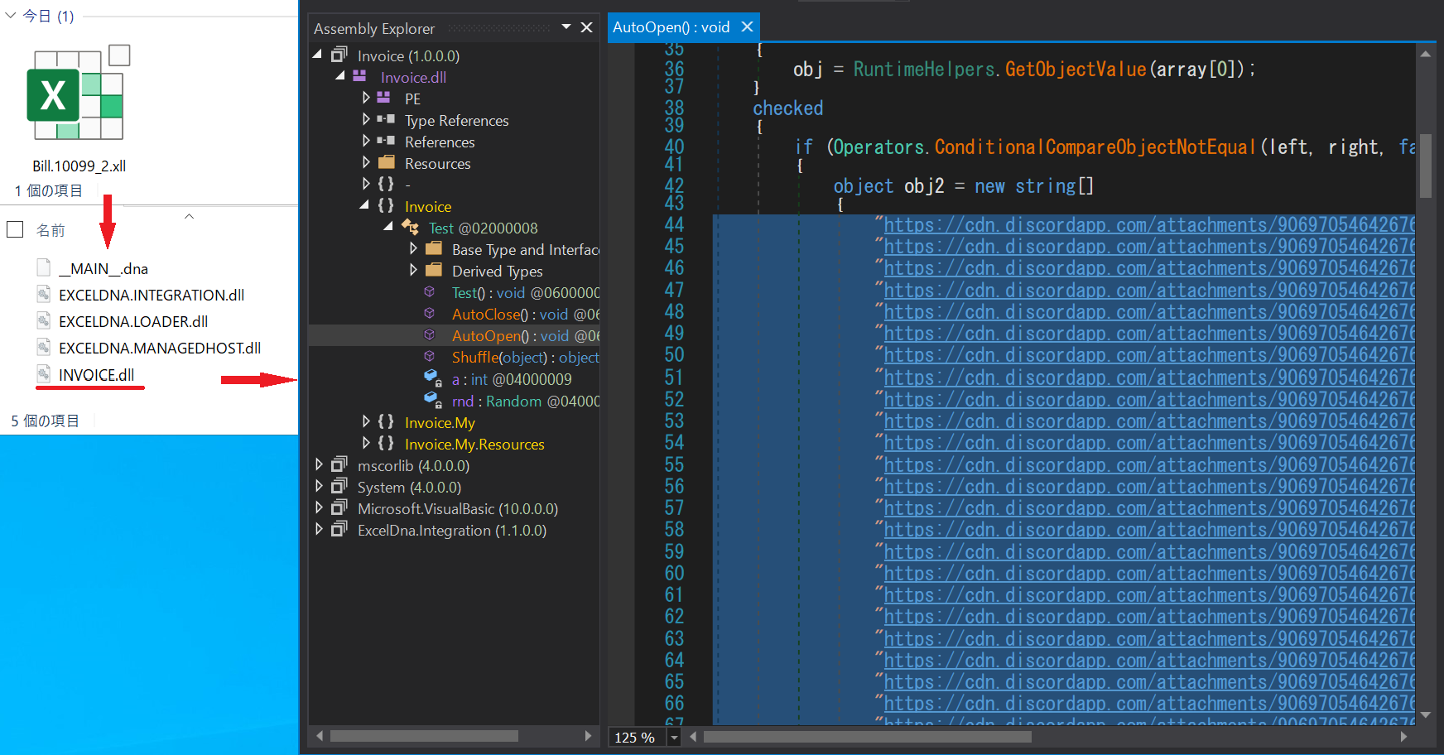Click the ExcelDna.Integration assembly icon
1444x755 pixels.
click(339, 529)
